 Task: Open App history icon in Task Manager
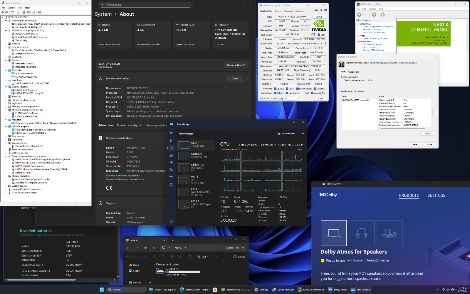coord(171,155)
